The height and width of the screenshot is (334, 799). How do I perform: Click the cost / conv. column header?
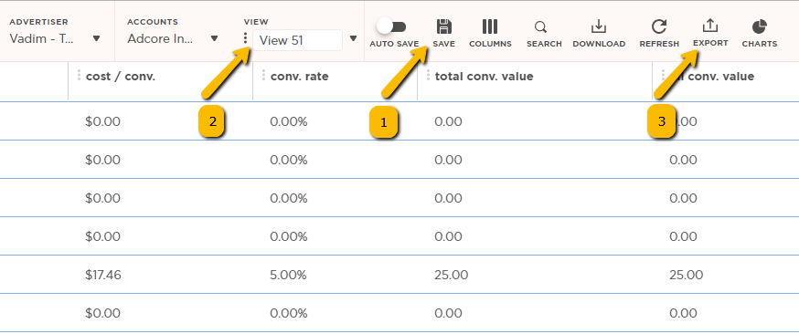click(x=121, y=77)
